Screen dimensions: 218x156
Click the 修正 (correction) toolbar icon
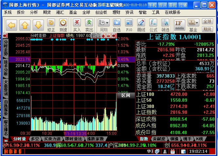click(51, 23)
